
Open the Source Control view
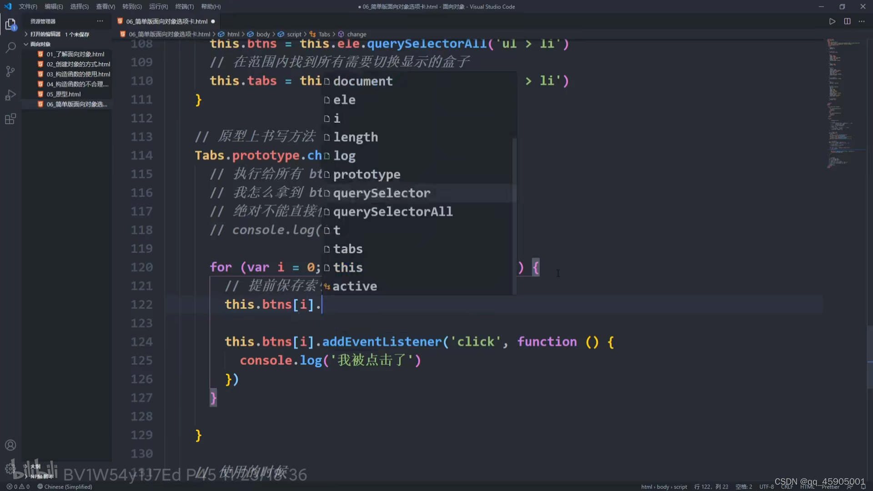pos(10,71)
